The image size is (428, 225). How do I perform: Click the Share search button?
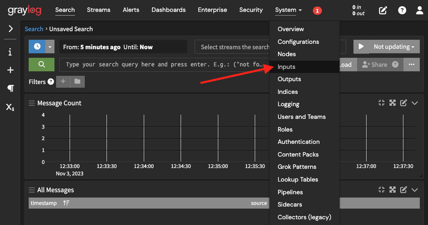[374, 65]
